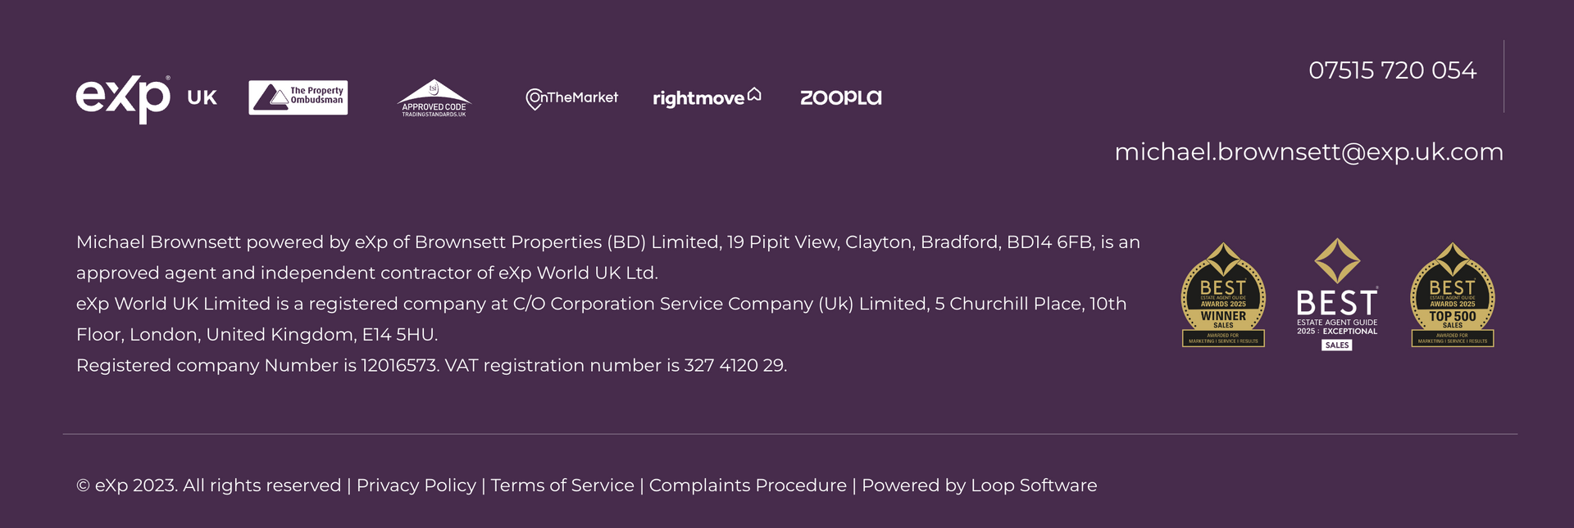Open the Terms of Service link
The height and width of the screenshot is (528, 1574).
pyautogui.click(x=562, y=485)
